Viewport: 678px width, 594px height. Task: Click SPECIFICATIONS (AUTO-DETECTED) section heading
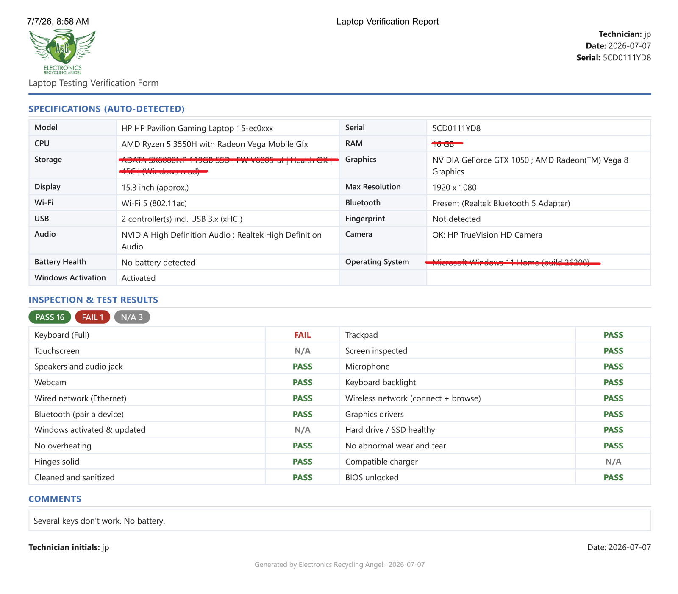[106, 109]
